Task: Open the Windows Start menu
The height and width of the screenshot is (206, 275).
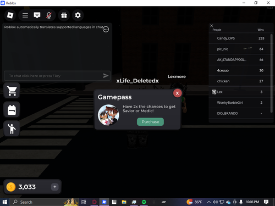Action: click(x=4, y=202)
